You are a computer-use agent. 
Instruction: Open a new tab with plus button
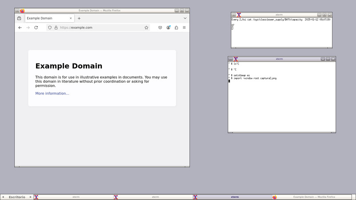point(79,18)
